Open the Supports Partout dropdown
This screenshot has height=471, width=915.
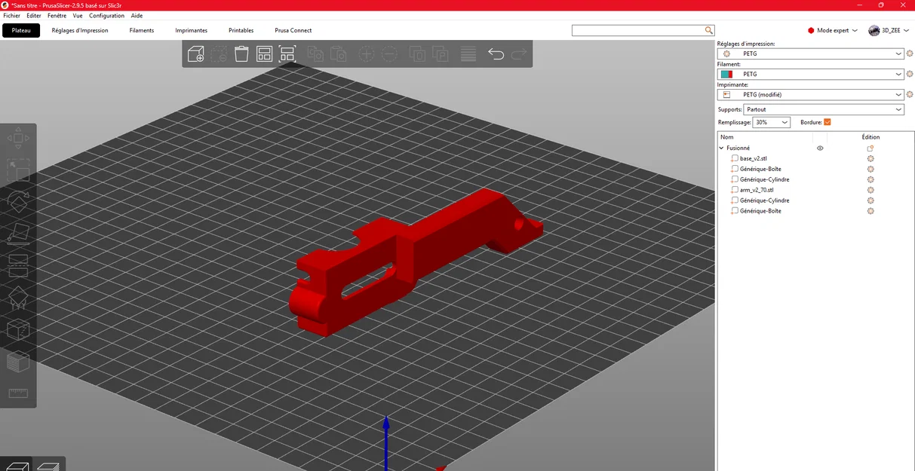click(x=824, y=109)
